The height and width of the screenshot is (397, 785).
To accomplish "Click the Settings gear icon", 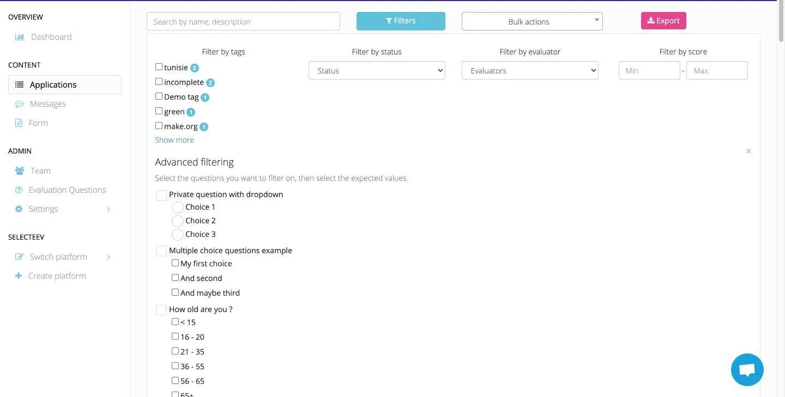I will click(19, 209).
